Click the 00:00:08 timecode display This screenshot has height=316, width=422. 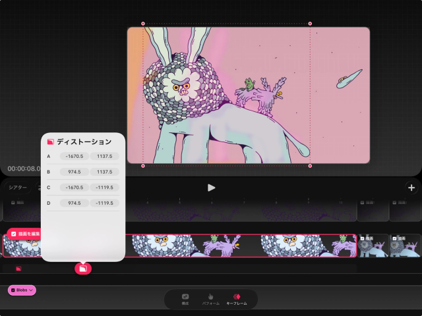(x=24, y=169)
